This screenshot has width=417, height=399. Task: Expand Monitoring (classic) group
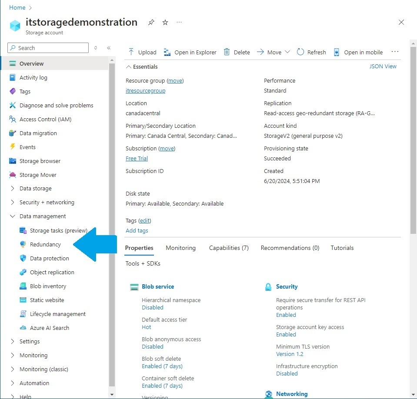(x=12, y=369)
